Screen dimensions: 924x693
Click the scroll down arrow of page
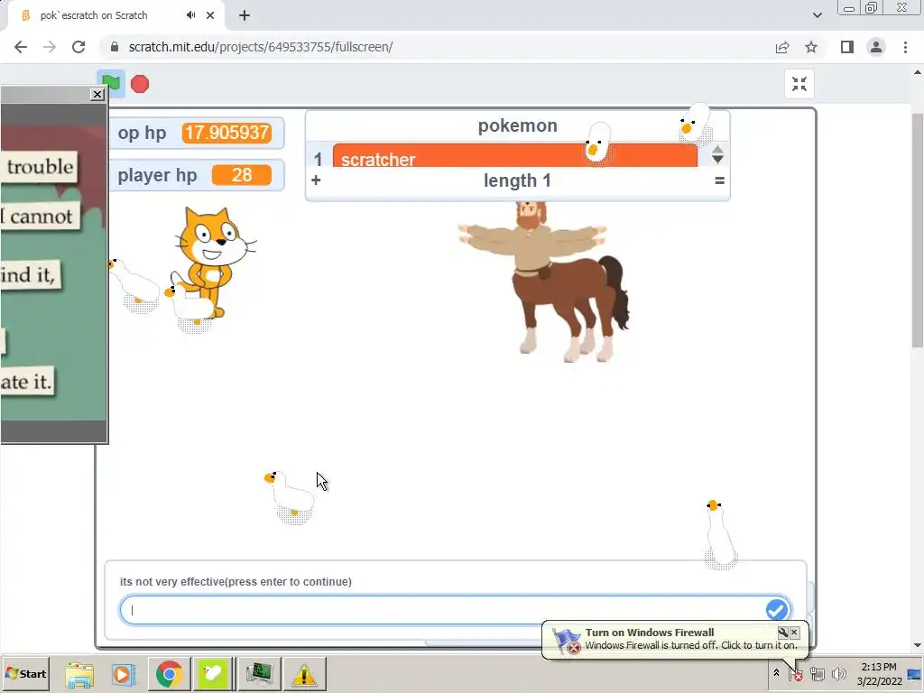tap(918, 645)
